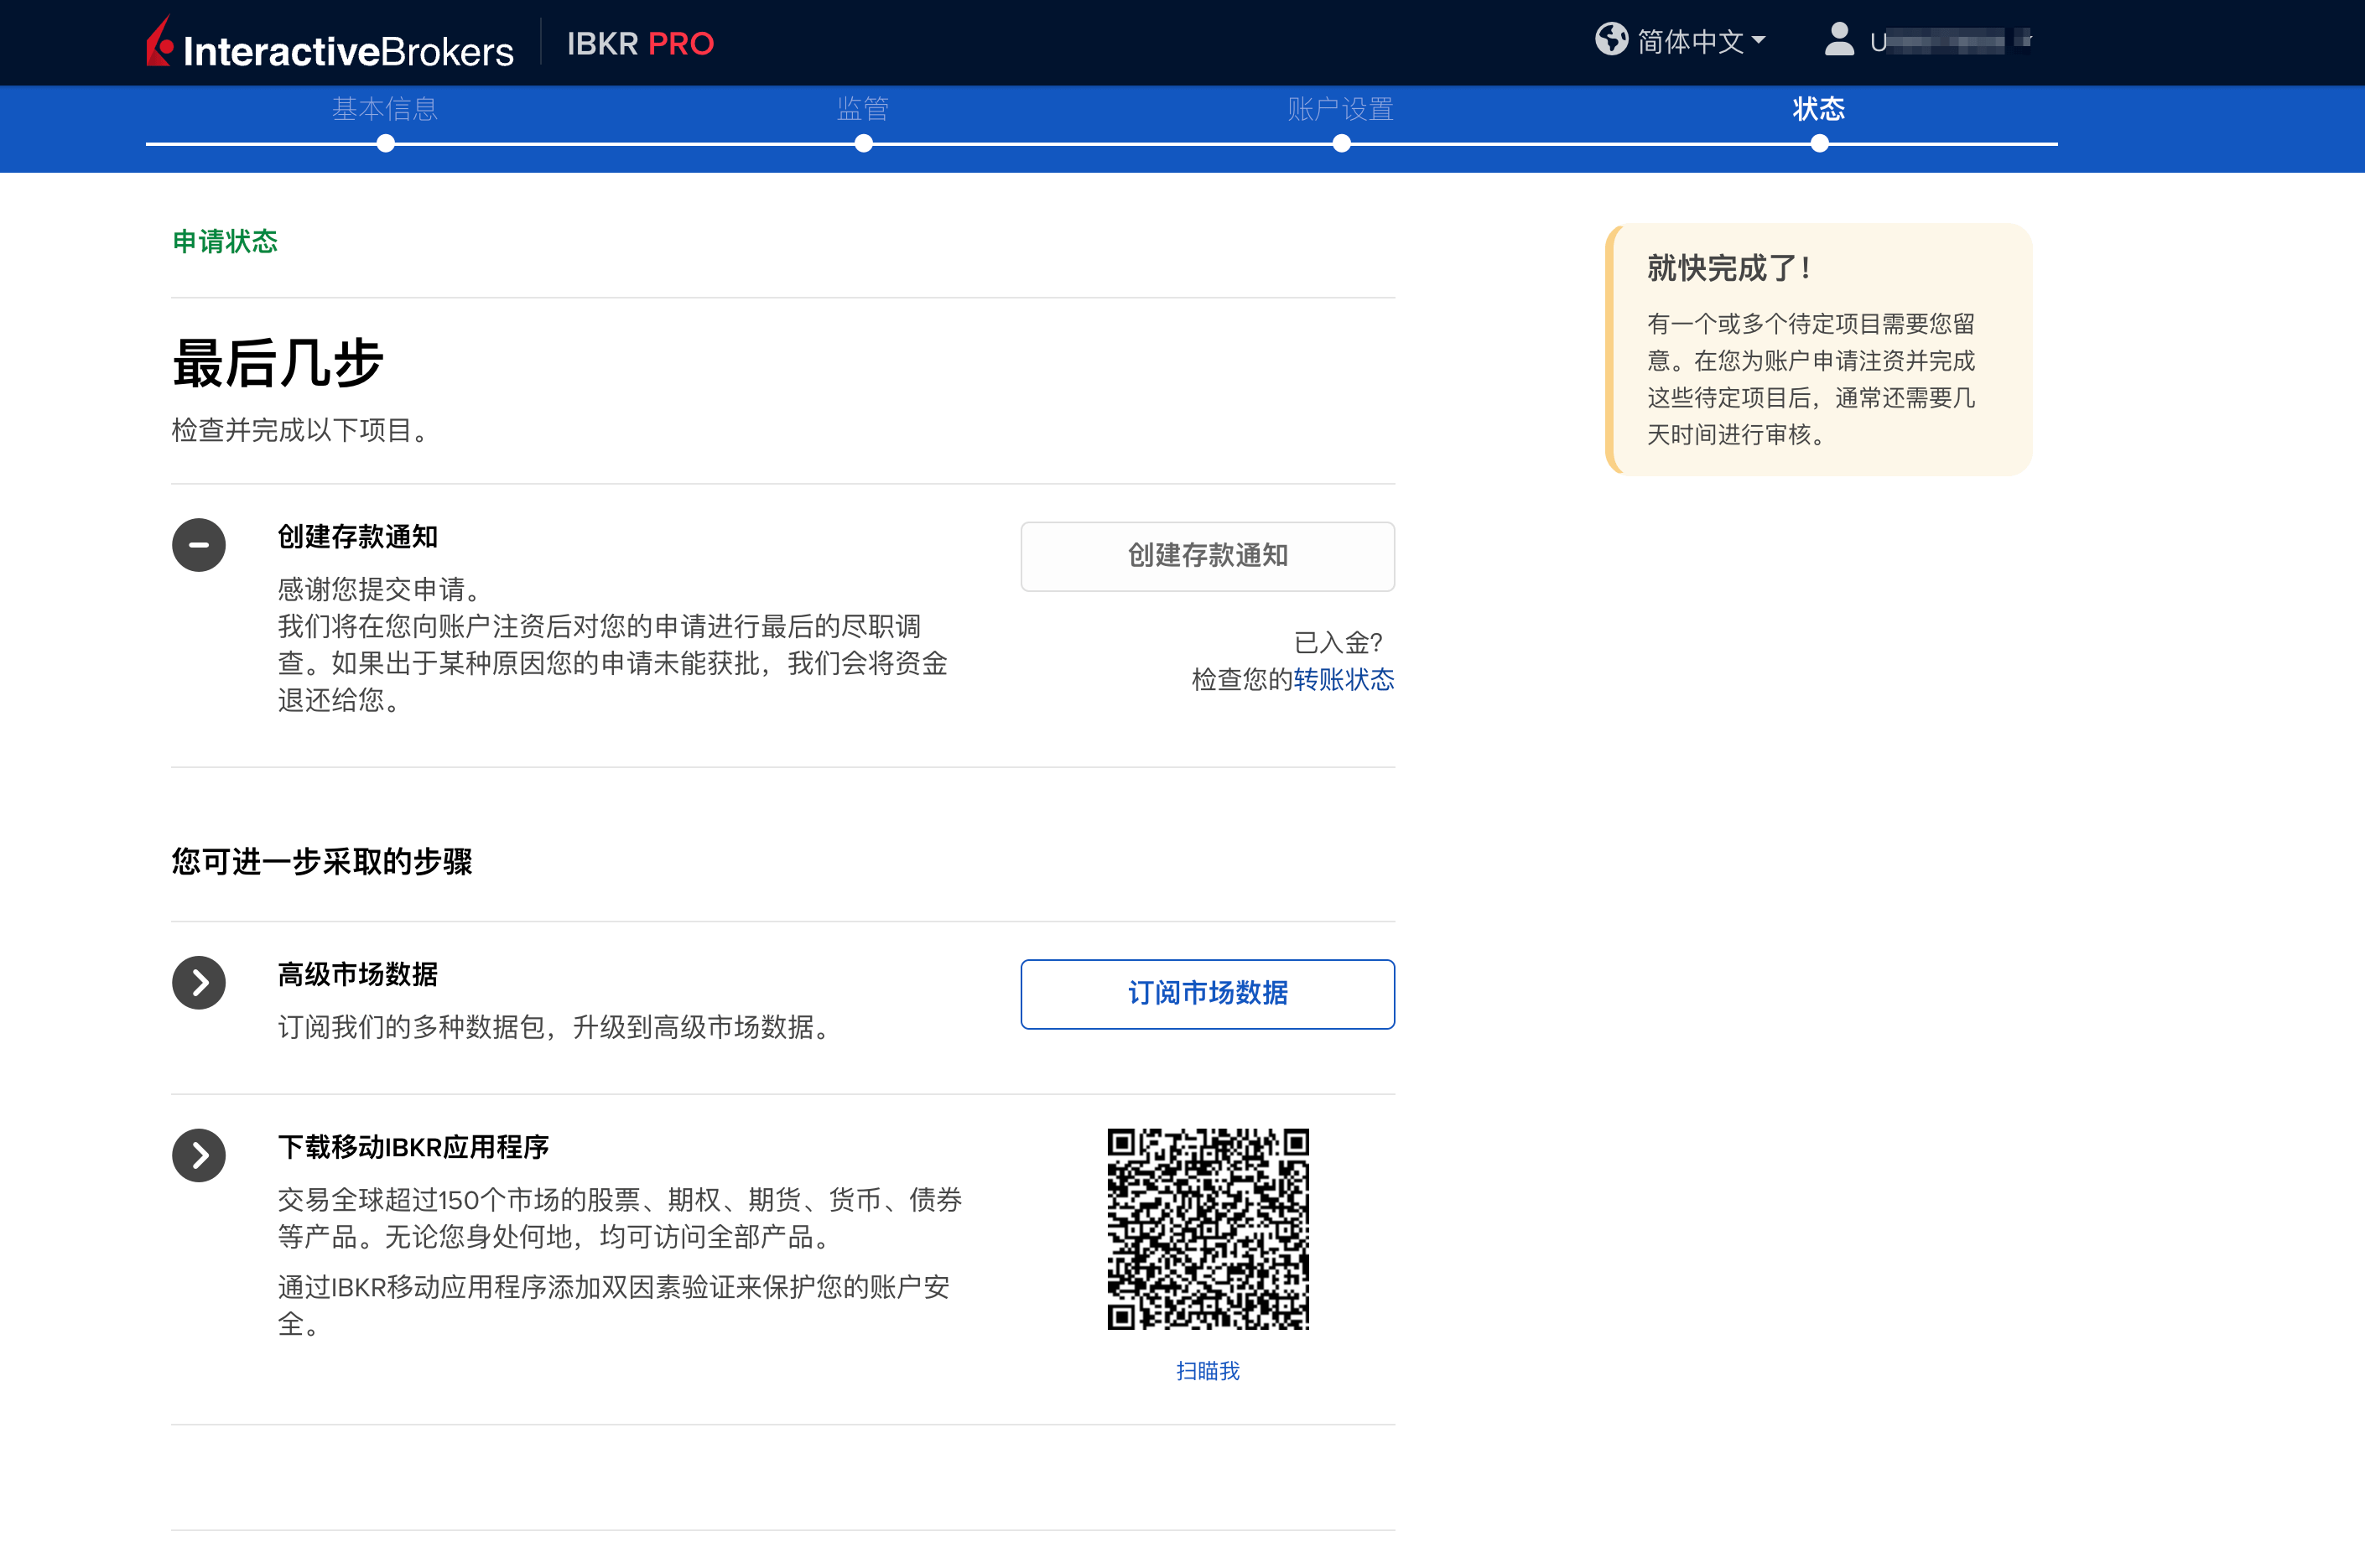
Task: Collapse the 创建存款通知 section
Action: pos(198,545)
